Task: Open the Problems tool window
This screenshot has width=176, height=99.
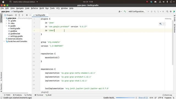Action: 17,95
